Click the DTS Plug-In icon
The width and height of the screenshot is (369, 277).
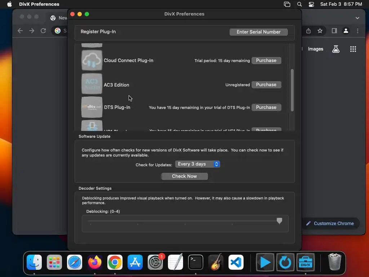pyautogui.click(x=92, y=107)
